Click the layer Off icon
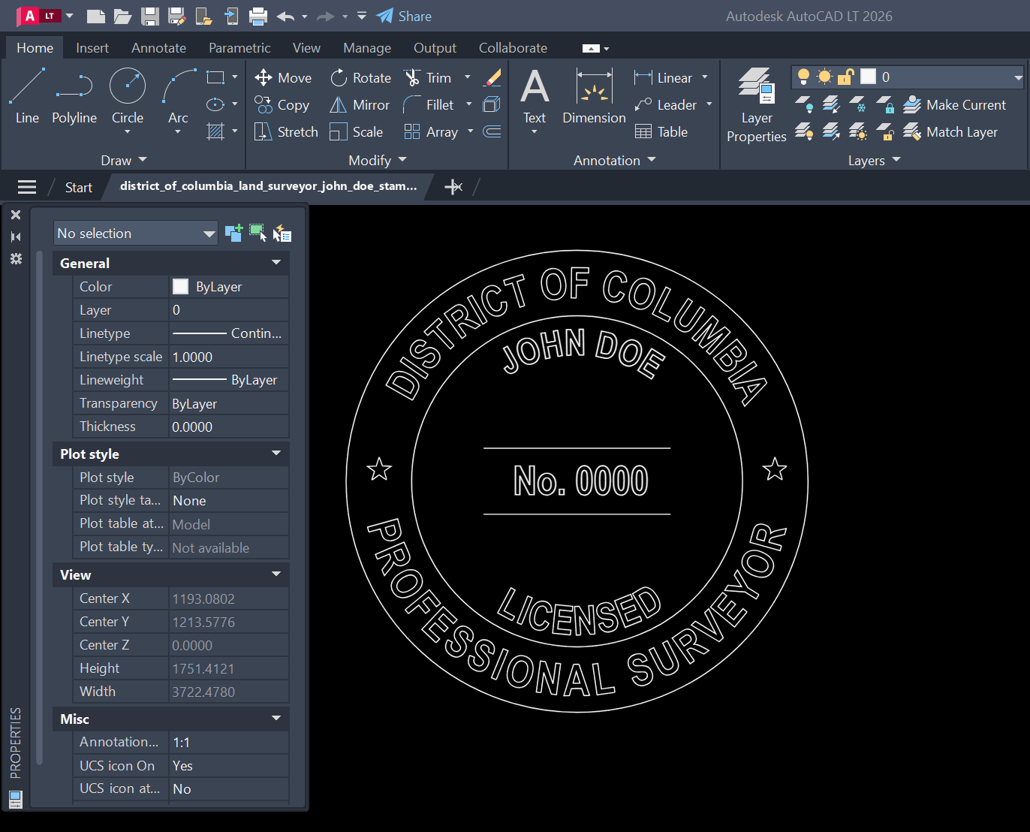 (x=804, y=104)
